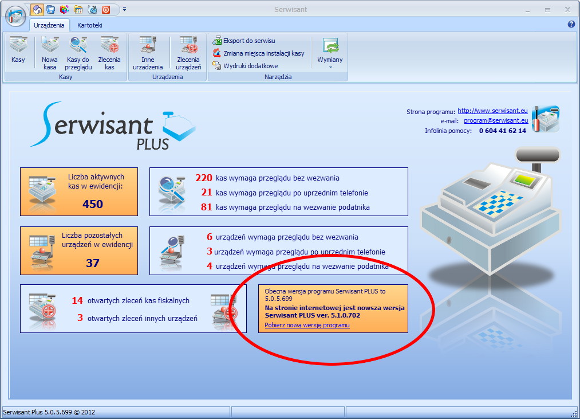Click the colorful cube icon in quick toolbar
The image size is (580, 419).
(x=64, y=10)
